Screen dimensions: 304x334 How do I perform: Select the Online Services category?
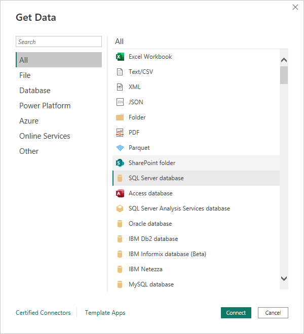pos(45,136)
